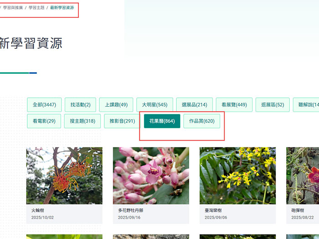
Task: Click the date 2025/09/16
Action: click(x=129, y=218)
